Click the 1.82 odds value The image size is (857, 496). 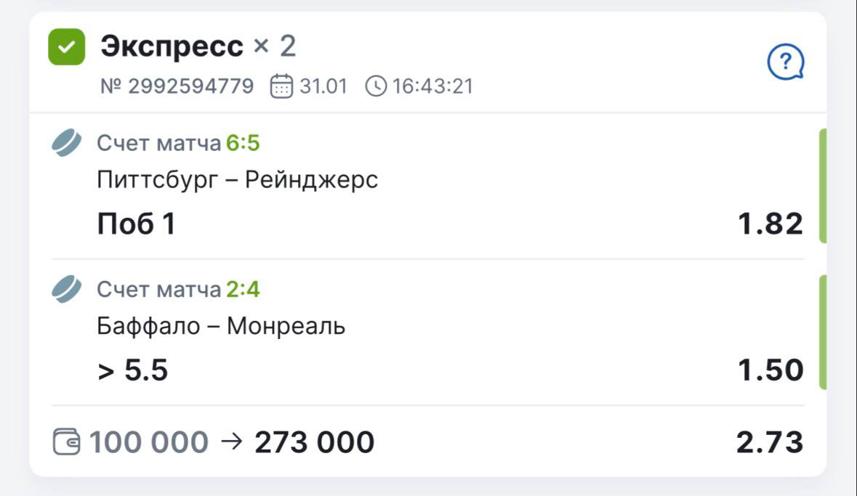tap(770, 224)
